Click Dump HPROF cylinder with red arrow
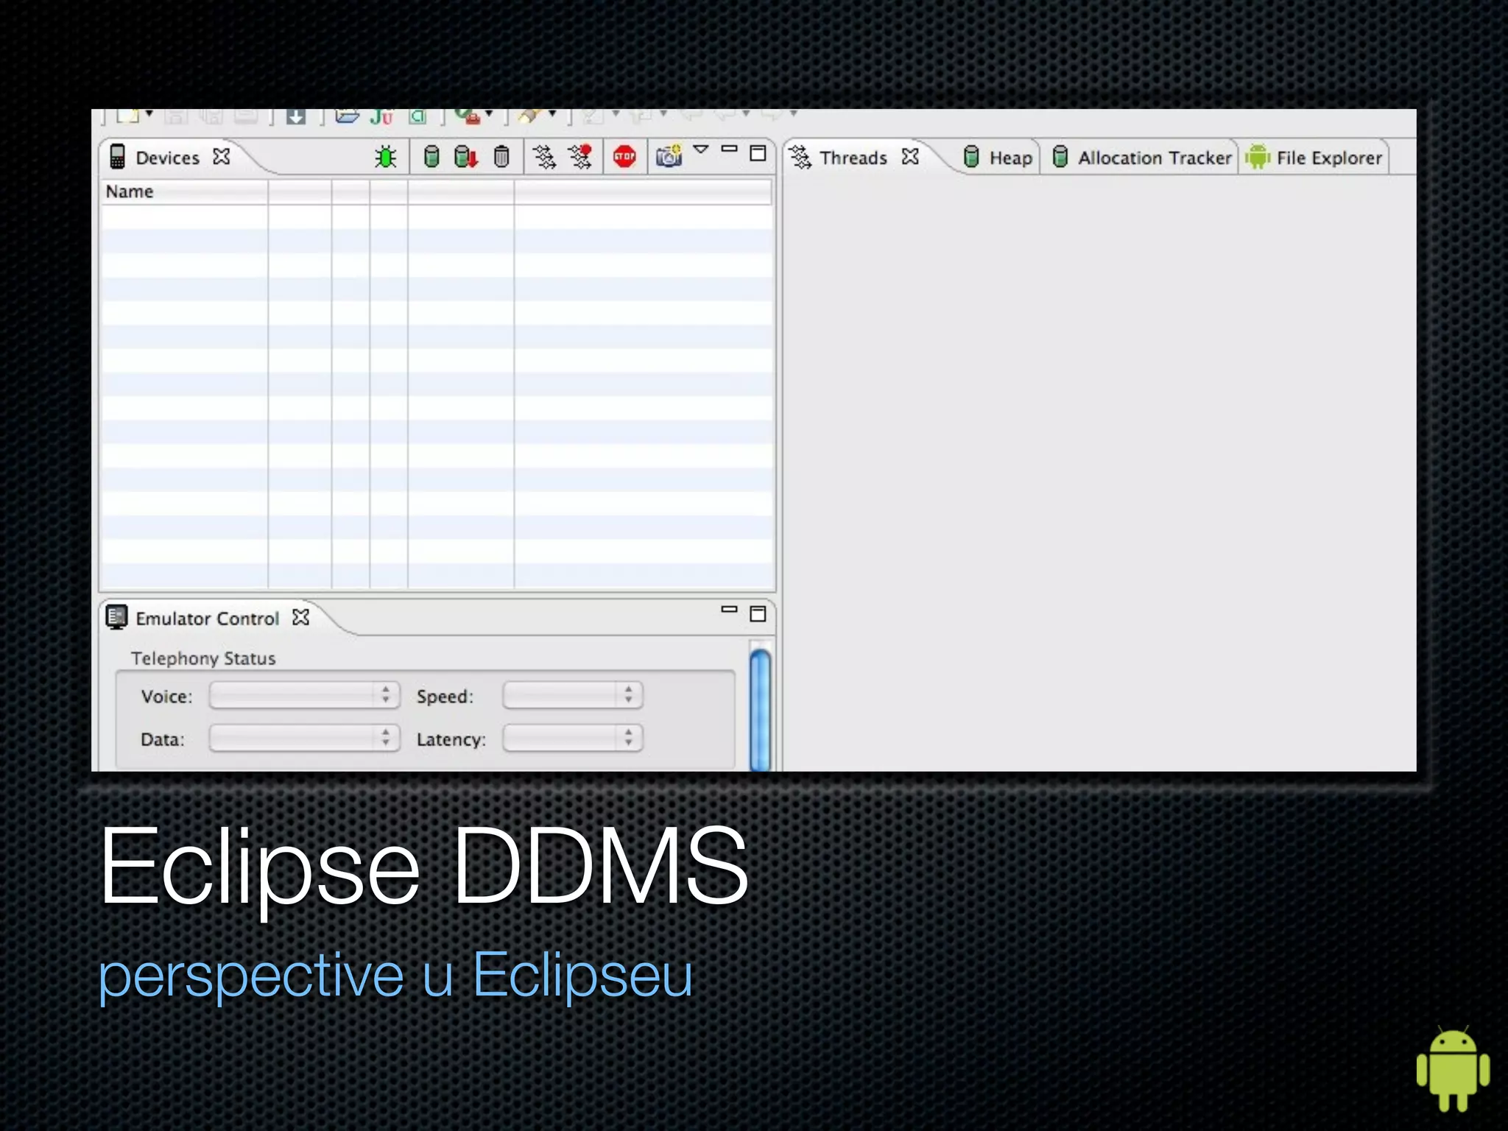 pyautogui.click(x=466, y=156)
